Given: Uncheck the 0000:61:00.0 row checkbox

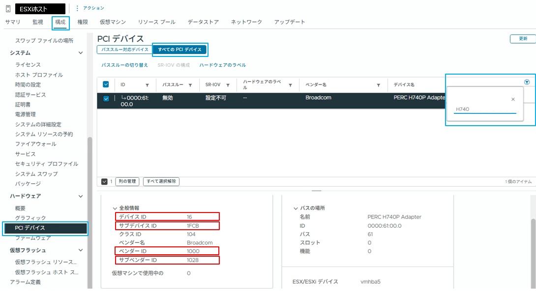Looking at the screenshot, I should click(106, 99).
